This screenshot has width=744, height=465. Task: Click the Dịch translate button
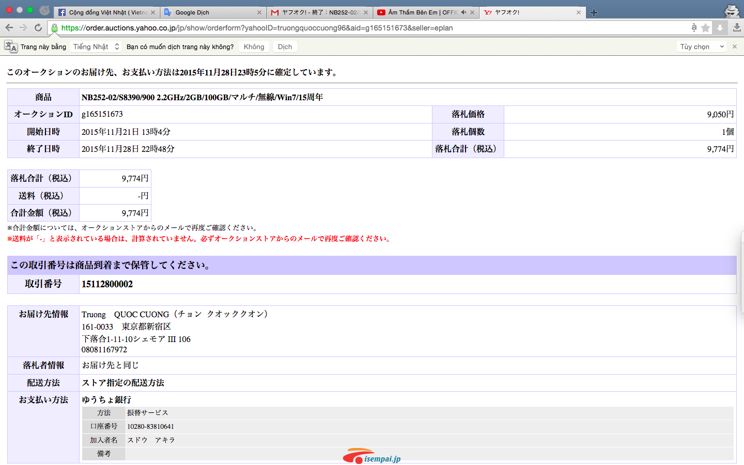(285, 47)
